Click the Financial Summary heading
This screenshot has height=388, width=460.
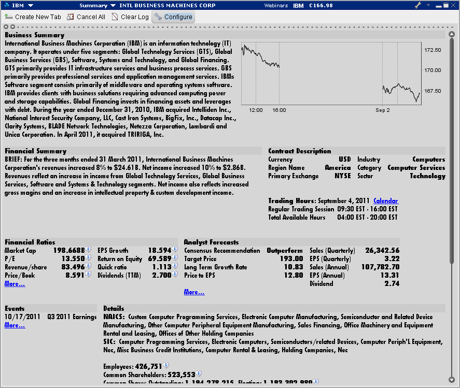coord(35,151)
